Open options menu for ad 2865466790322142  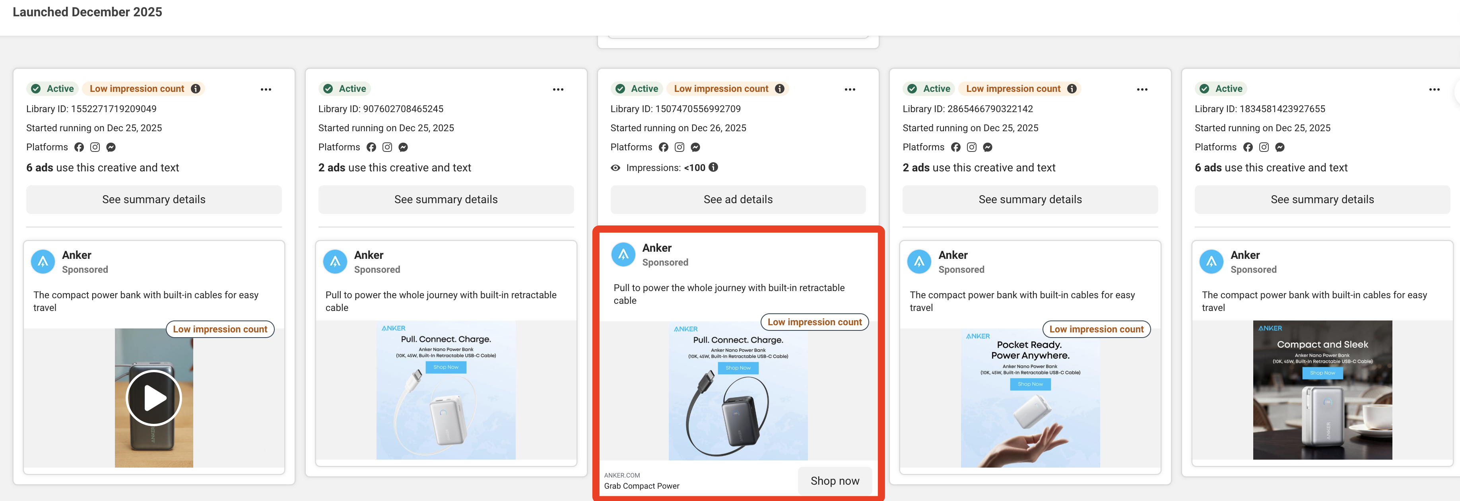pyautogui.click(x=1142, y=89)
